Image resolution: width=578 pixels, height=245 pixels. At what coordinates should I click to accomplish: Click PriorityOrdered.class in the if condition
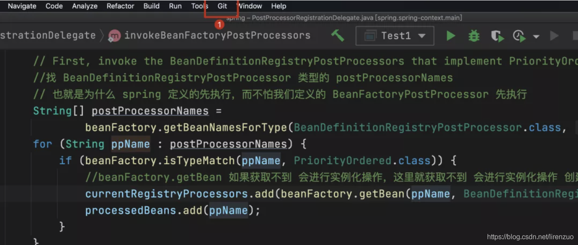tap(362, 161)
